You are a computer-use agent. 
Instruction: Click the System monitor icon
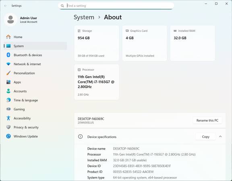coord(8,46)
